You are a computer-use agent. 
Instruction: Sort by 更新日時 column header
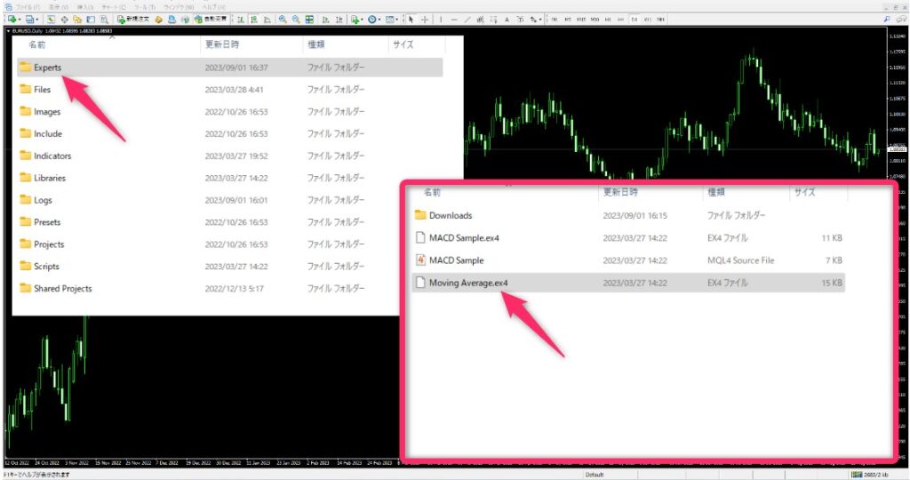point(221,44)
